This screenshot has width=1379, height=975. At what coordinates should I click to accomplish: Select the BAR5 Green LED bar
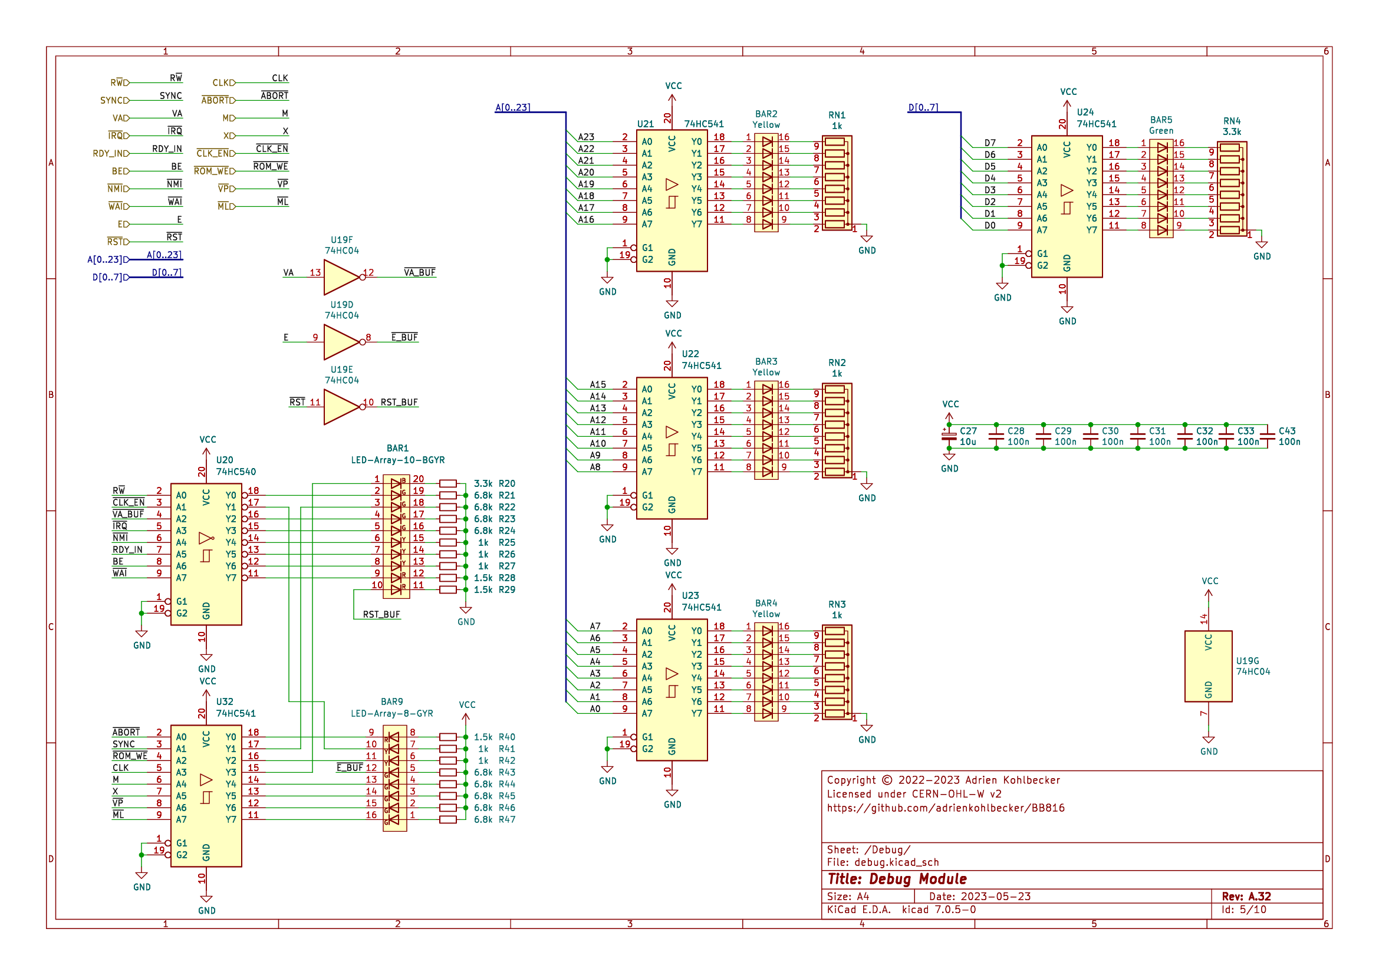(1161, 189)
